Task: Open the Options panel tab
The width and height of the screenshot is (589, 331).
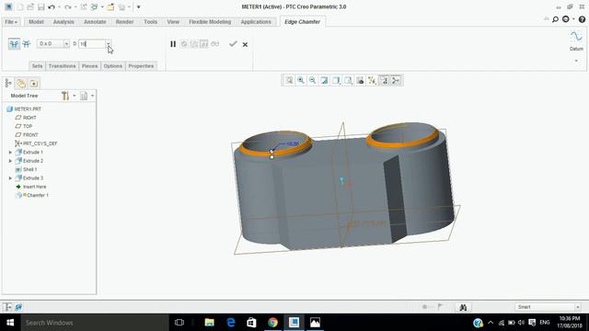Action: click(112, 66)
